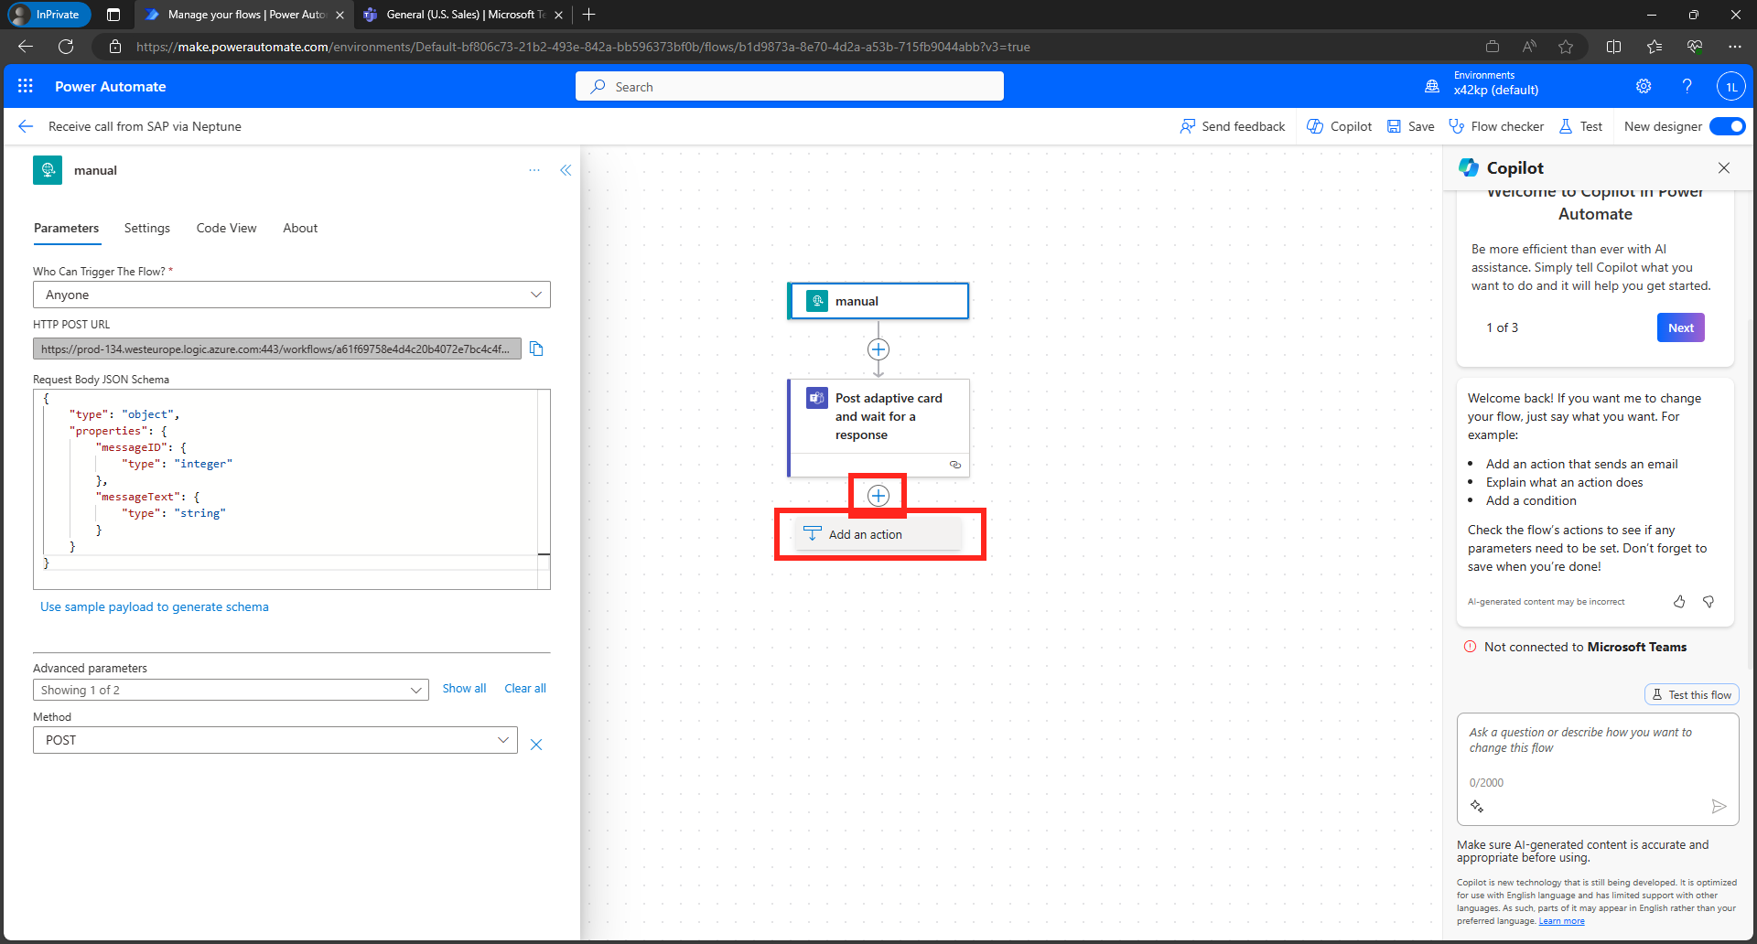1757x944 pixels.
Task: Select Post adaptive card and wait node
Action: point(878,428)
